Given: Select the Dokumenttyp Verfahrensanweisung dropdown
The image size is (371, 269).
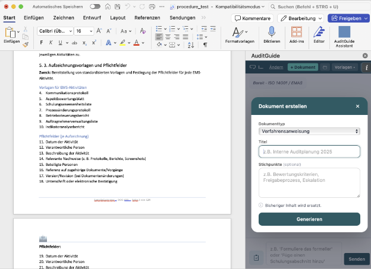Looking at the screenshot, I should [x=309, y=132].
